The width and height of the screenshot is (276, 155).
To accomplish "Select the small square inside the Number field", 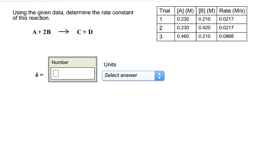I will click(x=55, y=73).
